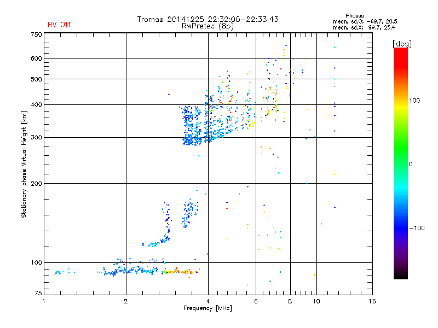The height and width of the screenshot is (328, 438).
Task: Click the y-axis tick label '750'
Action: click(36, 34)
